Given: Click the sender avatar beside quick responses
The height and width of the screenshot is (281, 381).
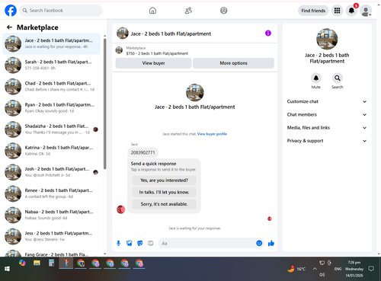Looking at the screenshot, I should (120, 209).
